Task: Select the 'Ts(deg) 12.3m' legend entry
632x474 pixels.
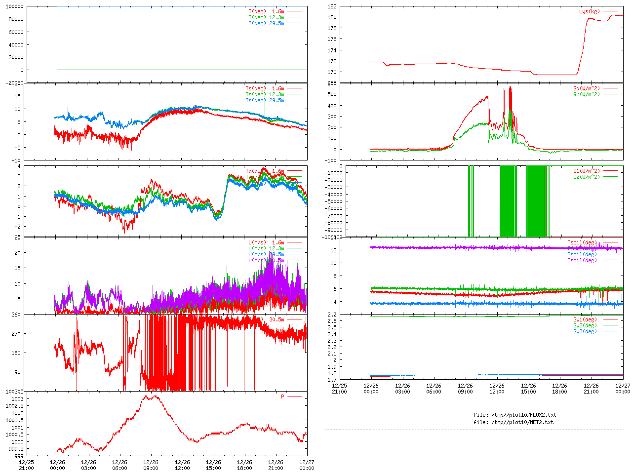Action: pyautogui.click(x=265, y=95)
